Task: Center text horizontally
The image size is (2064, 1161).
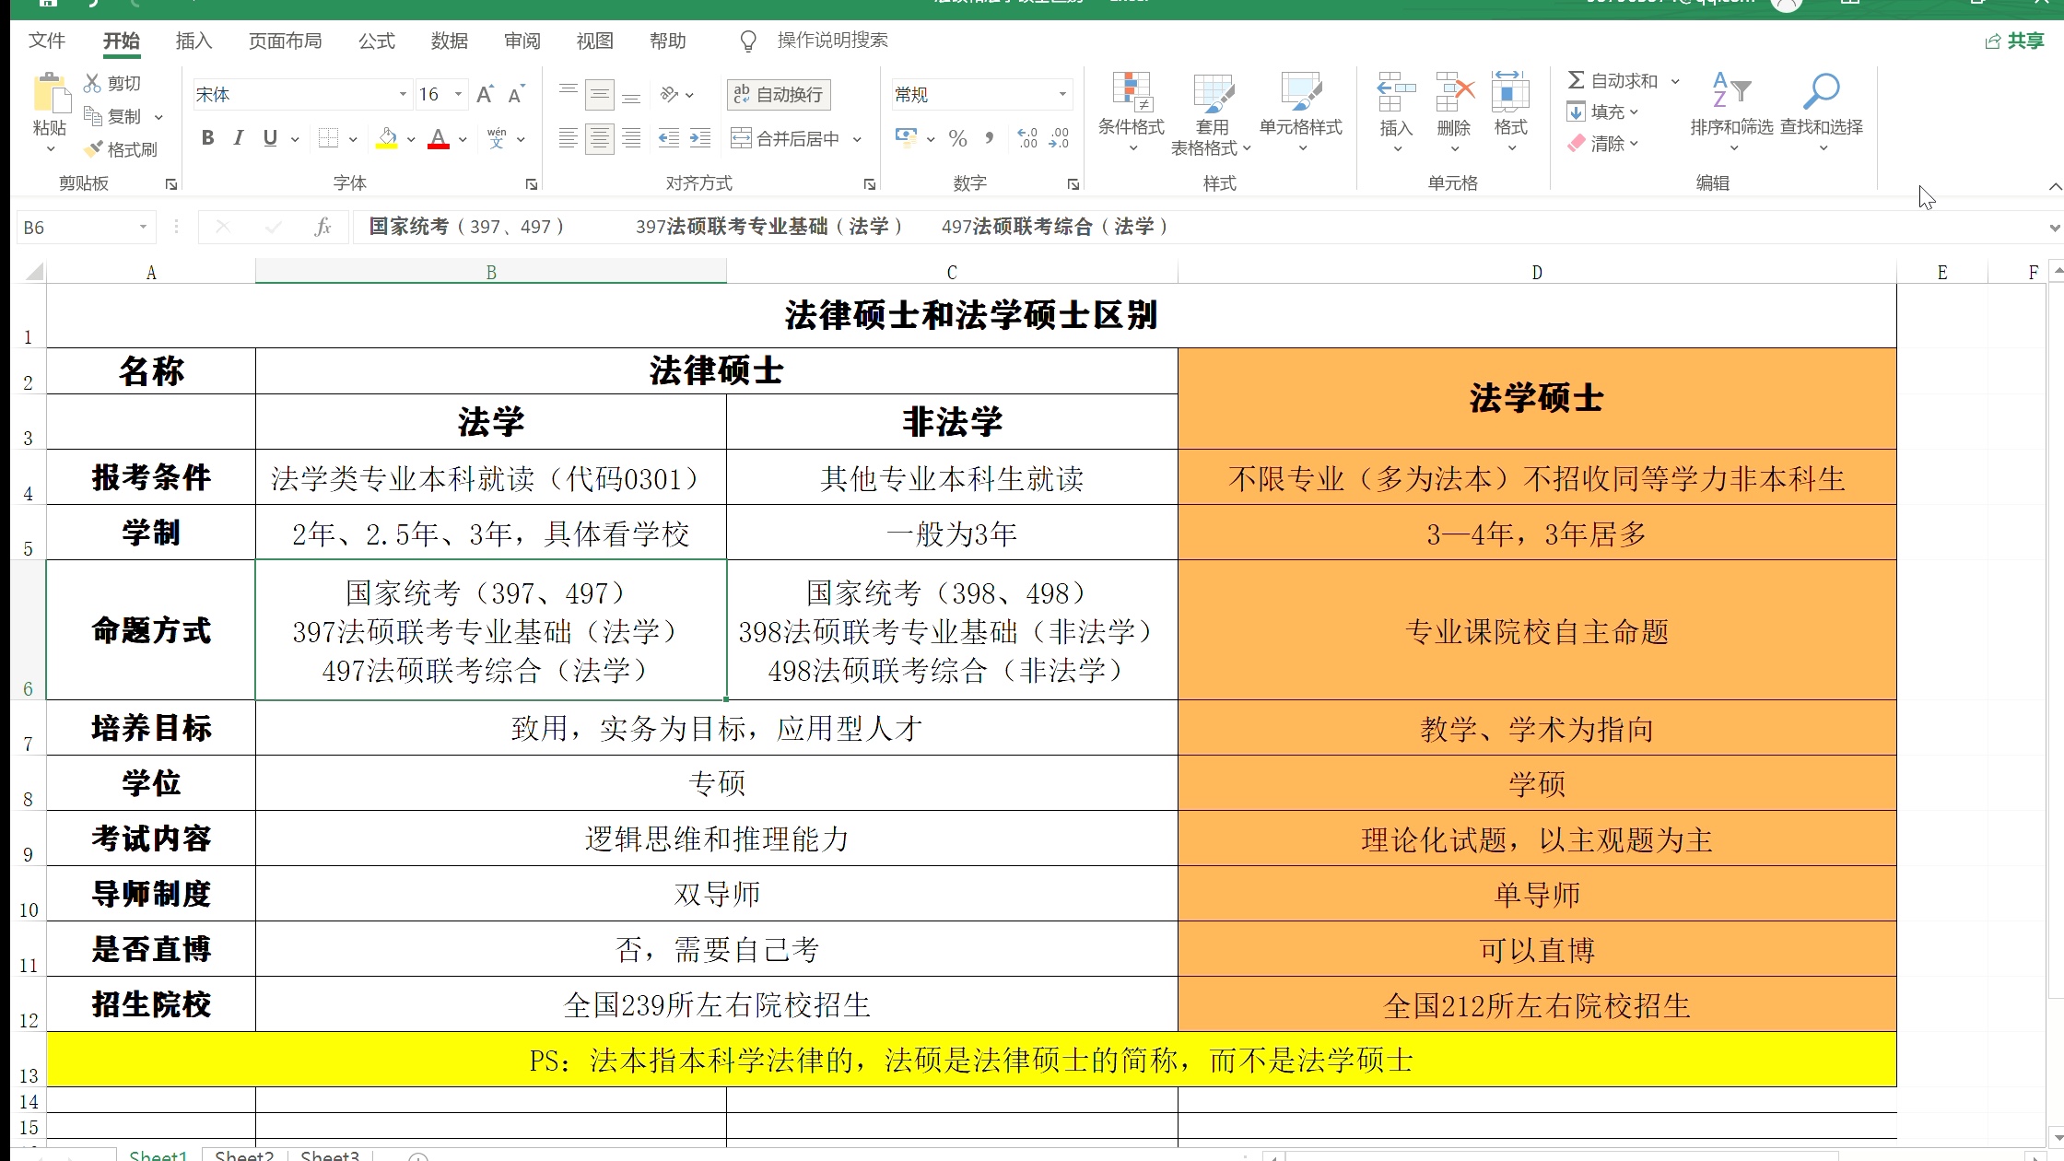Action: coord(600,138)
